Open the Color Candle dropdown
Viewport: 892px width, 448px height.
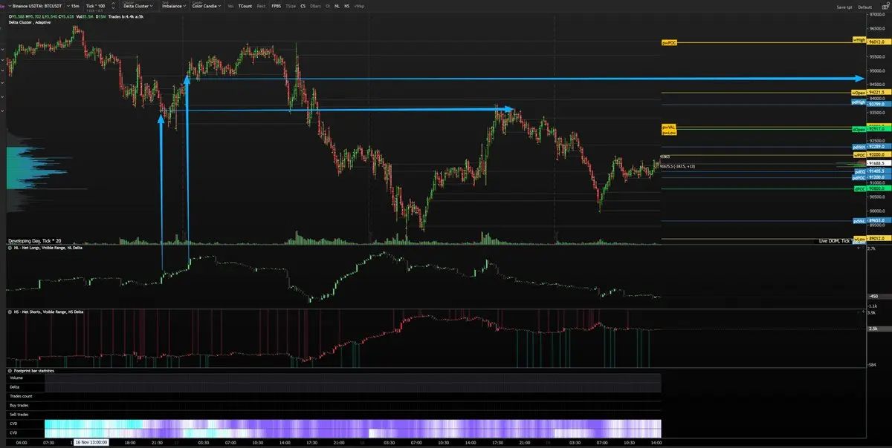point(205,6)
